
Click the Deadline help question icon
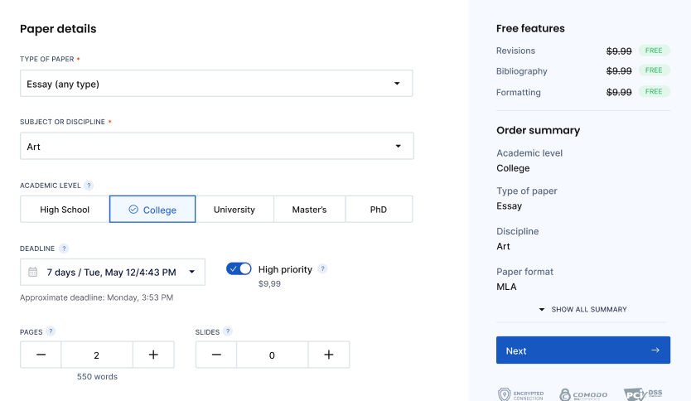pos(64,248)
